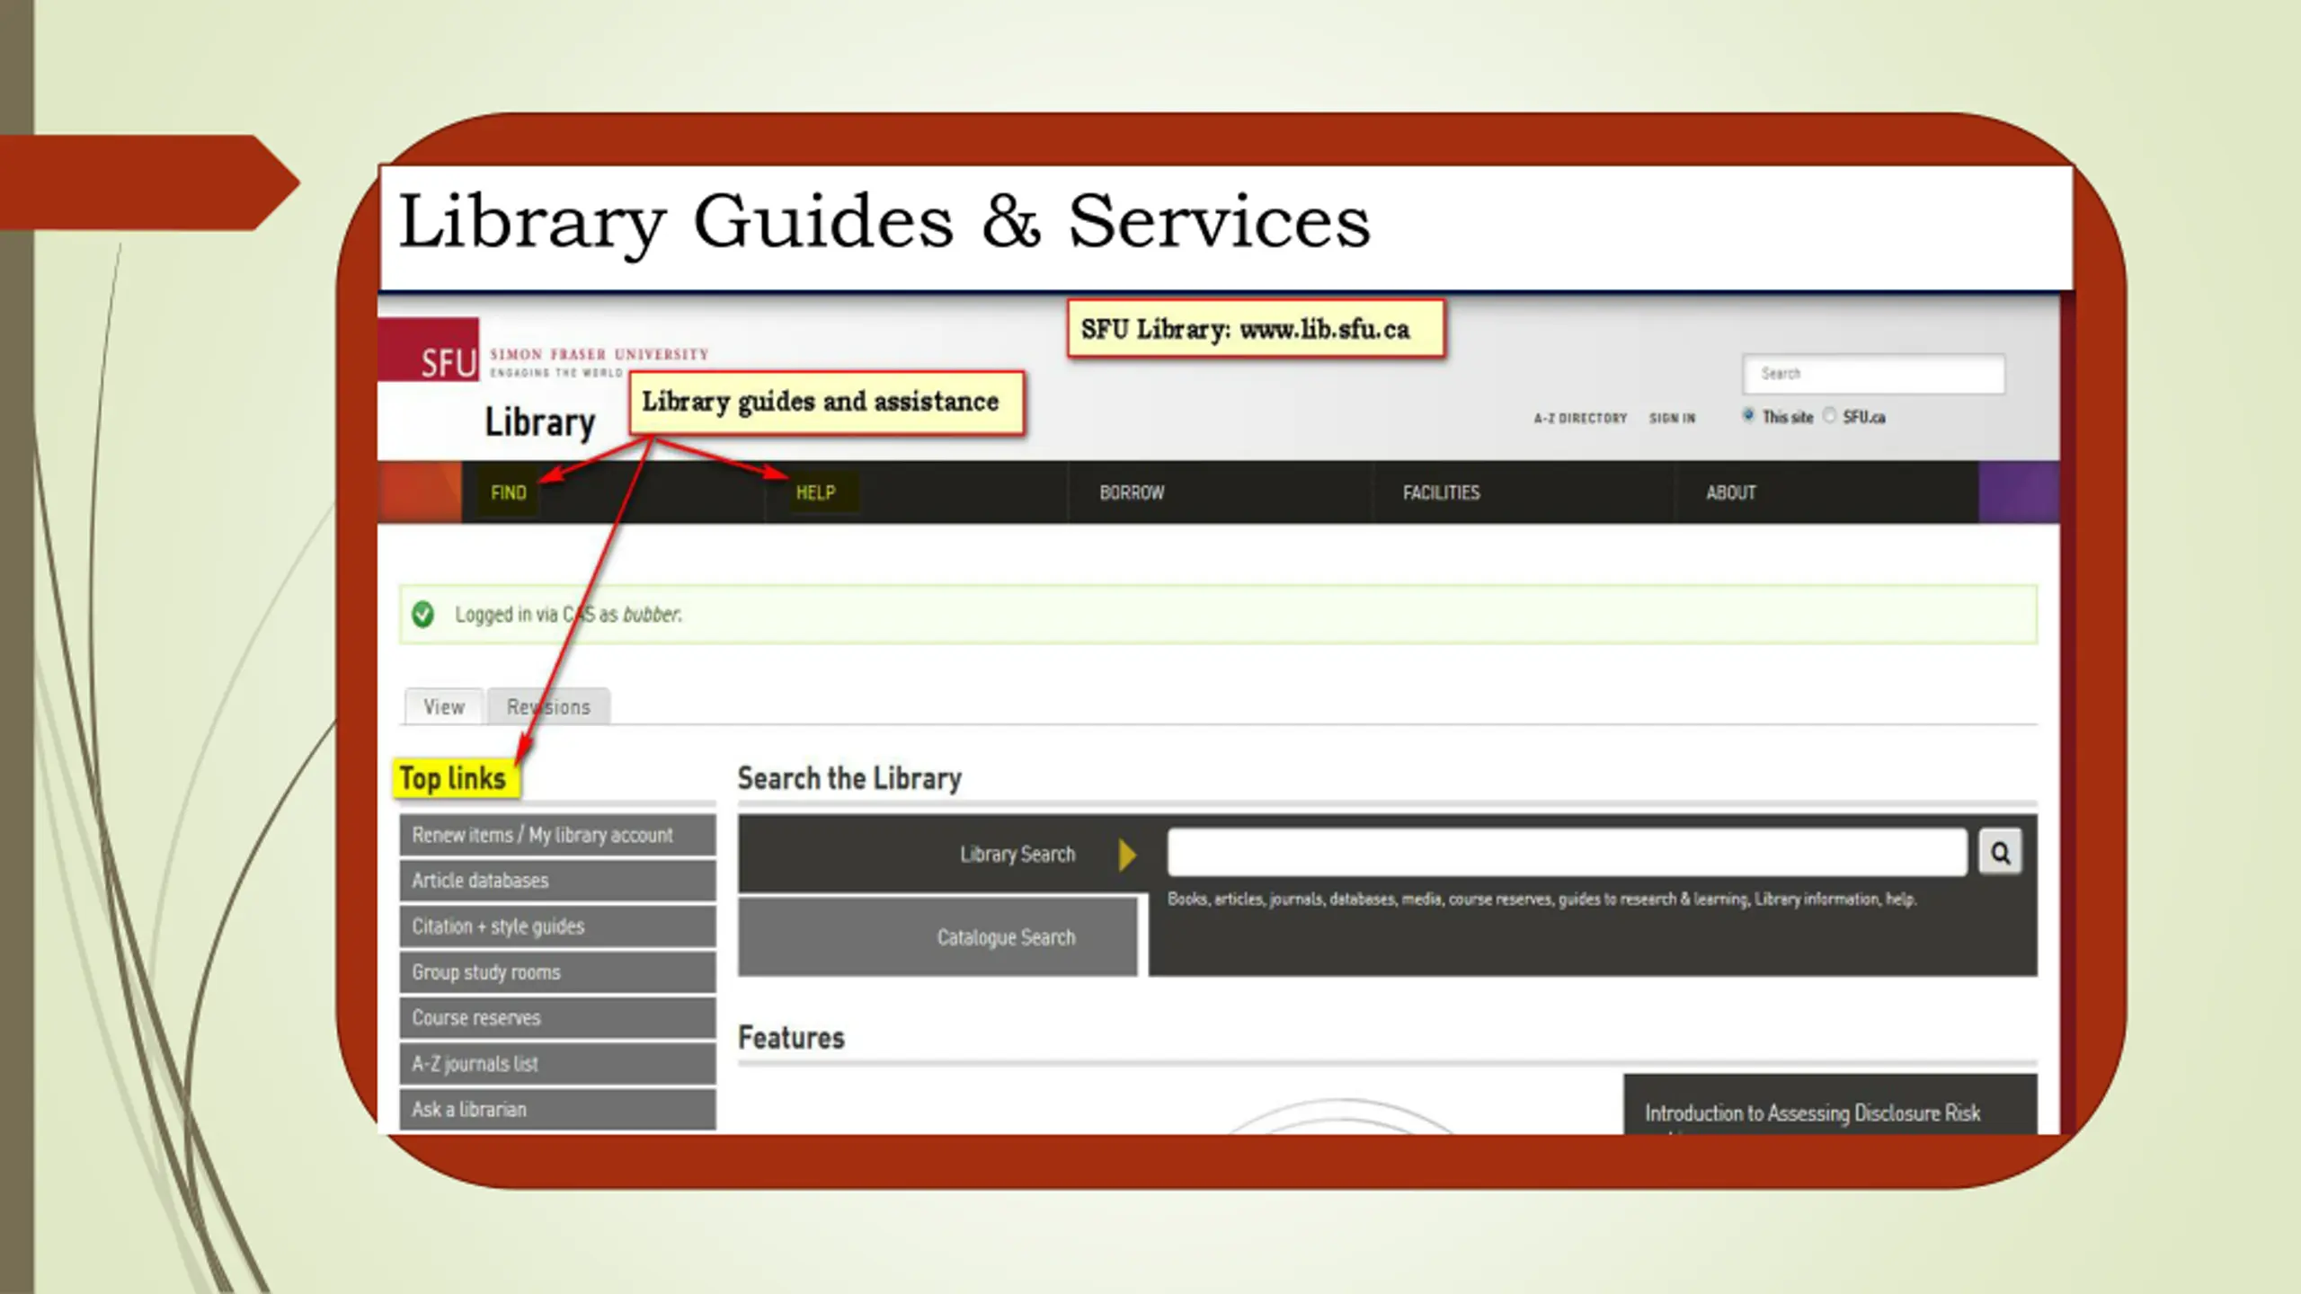The height and width of the screenshot is (1294, 2301).
Task: Open the FACILITIES menu
Action: pos(1441,492)
